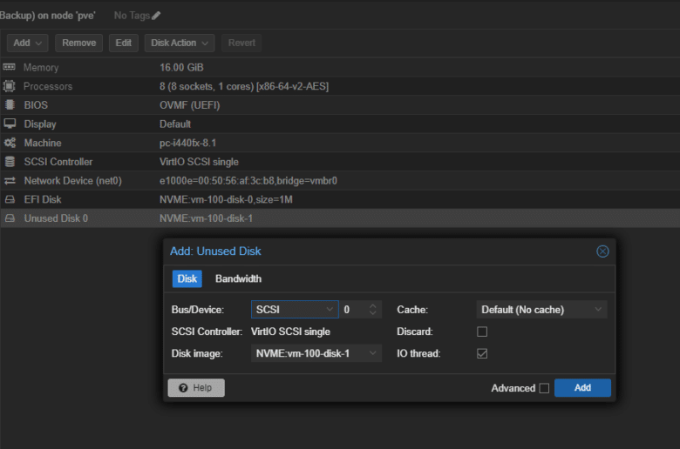
Task: Click the Revert button
Action: tap(241, 43)
